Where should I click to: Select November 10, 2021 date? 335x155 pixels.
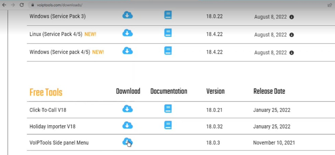pos(274,142)
